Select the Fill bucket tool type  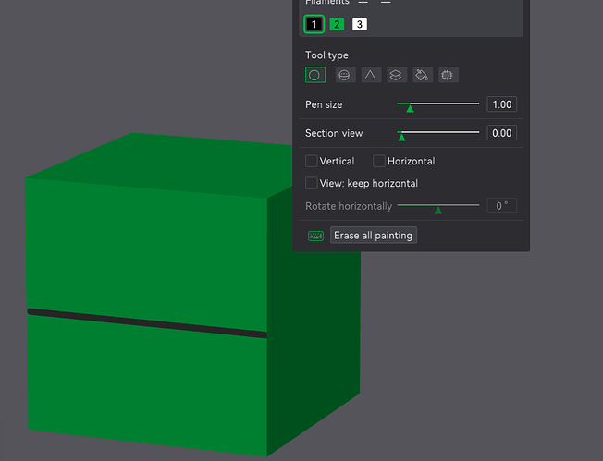tap(423, 75)
